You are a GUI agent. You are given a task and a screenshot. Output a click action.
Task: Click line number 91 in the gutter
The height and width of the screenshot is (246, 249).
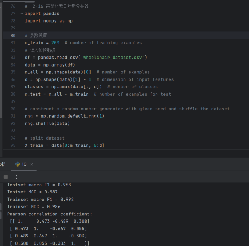(13, 116)
